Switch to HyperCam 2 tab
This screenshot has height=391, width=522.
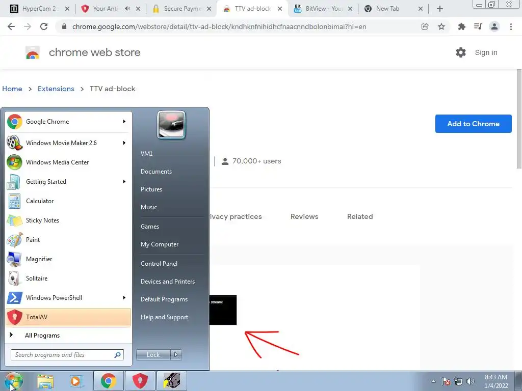click(39, 9)
